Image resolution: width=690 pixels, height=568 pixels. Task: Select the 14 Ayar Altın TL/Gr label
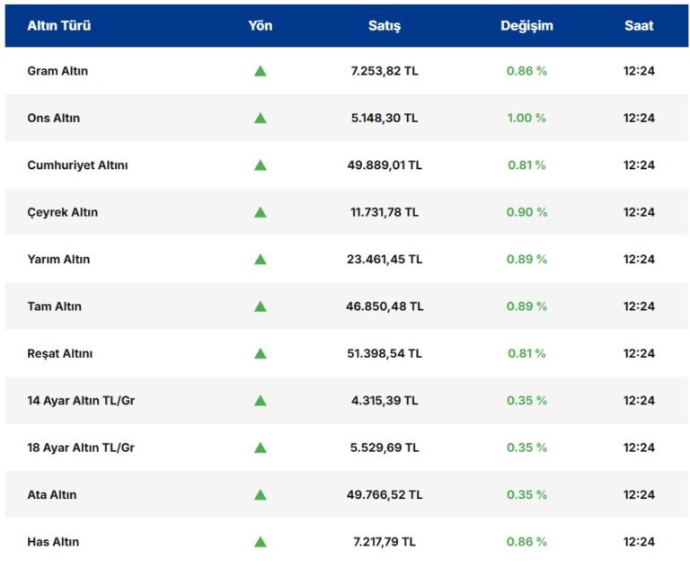point(81,401)
